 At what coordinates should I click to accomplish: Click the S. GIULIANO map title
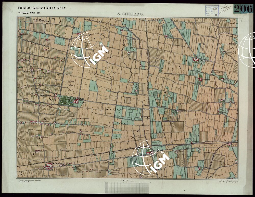pyautogui.click(x=131, y=15)
